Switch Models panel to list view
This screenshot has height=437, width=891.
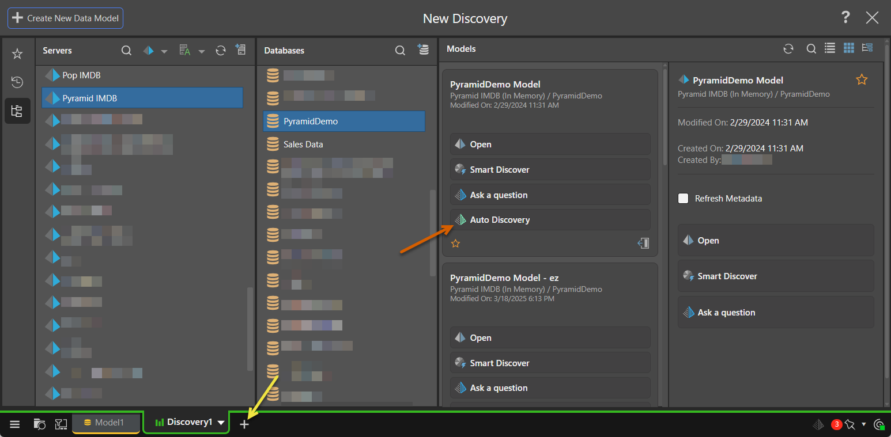pos(830,48)
